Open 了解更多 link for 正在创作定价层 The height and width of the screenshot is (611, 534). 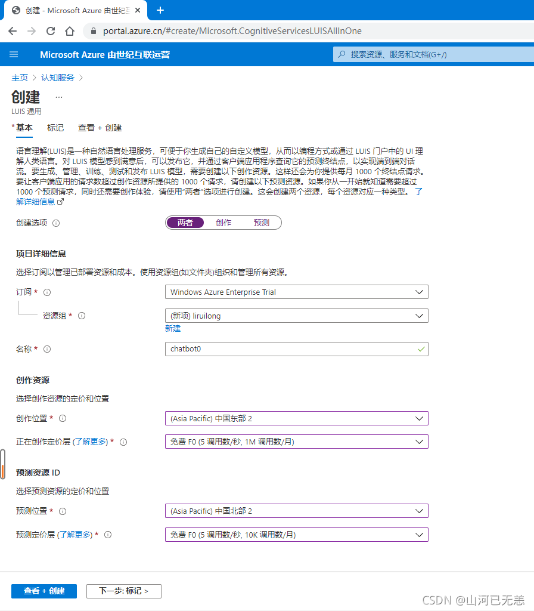[91, 442]
